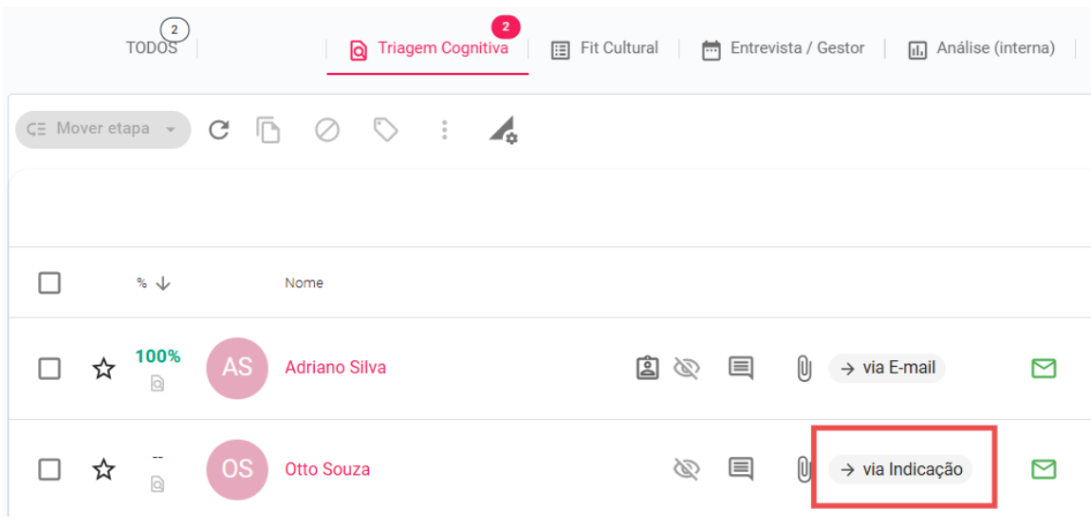Click the block/reject icon in the toolbar
This screenshot has height=527, width=1091.
point(327,130)
